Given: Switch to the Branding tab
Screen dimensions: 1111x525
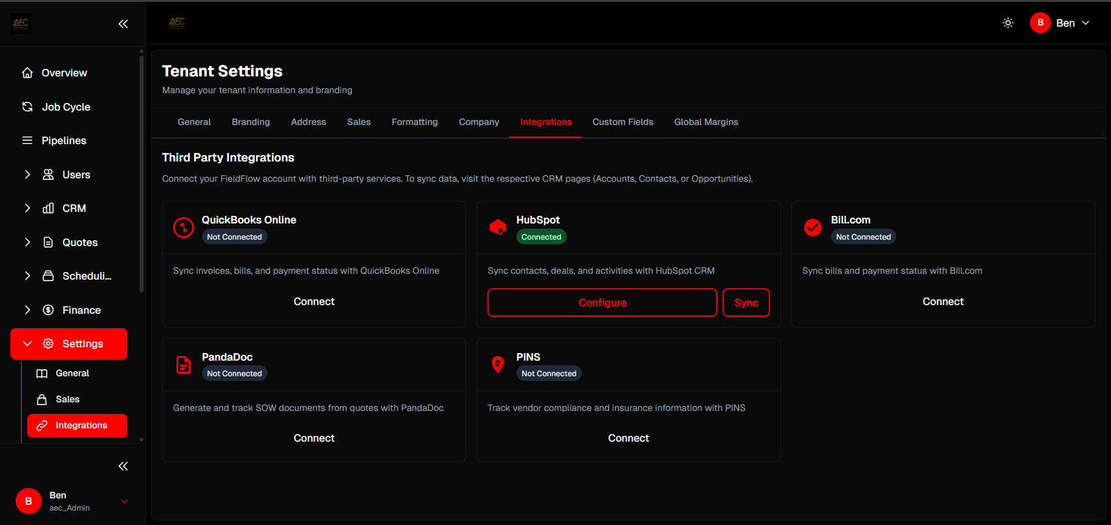Looking at the screenshot, I should coord(251,122).
